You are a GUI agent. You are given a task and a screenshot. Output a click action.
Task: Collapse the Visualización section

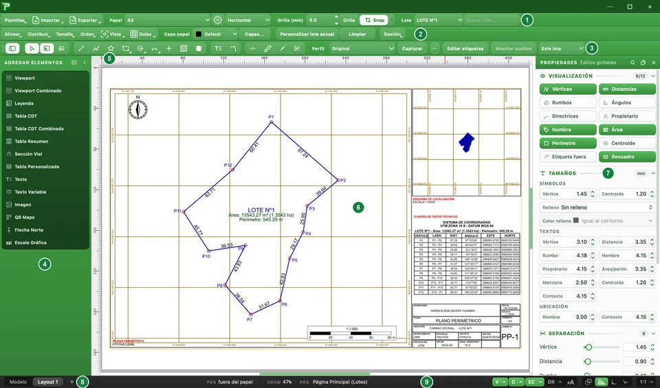pyautogui.click(x=653, y=76)
